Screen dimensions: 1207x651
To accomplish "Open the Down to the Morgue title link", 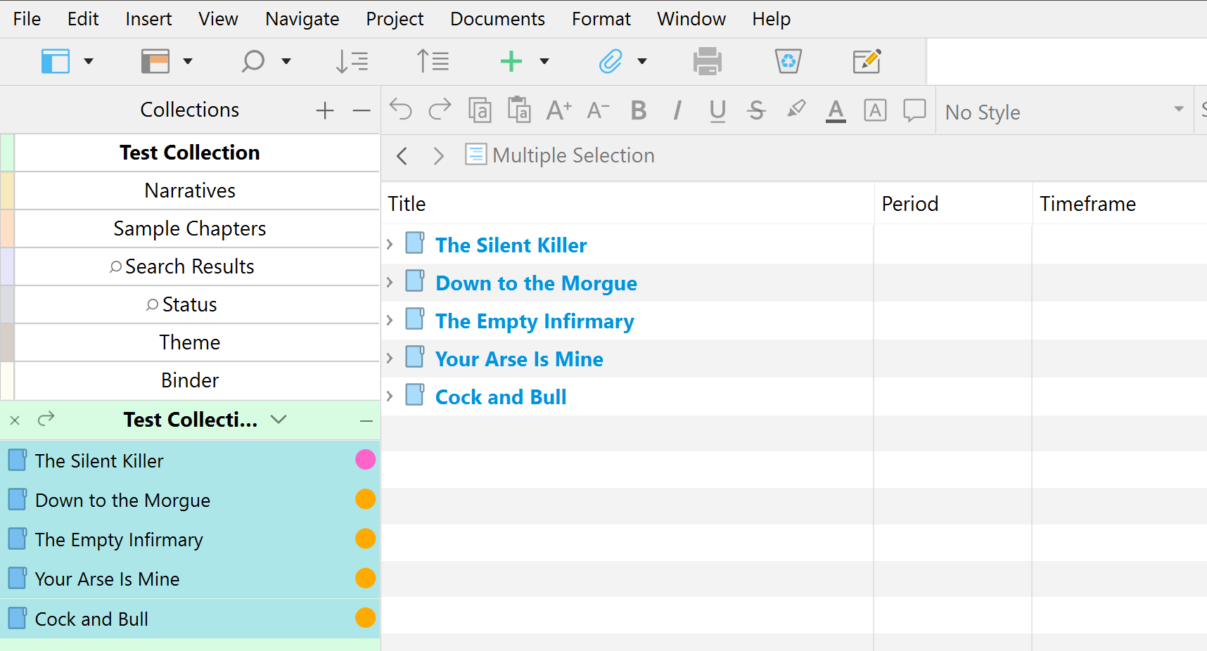I will tap(536, 283).
